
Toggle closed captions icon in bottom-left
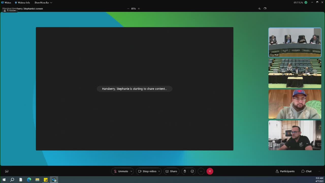click(x=7, y=171)
